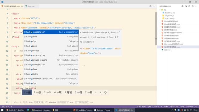This screenshot has width=199, height=112.
Task: Click Prettier in status bar
Action: pos(189,107)
